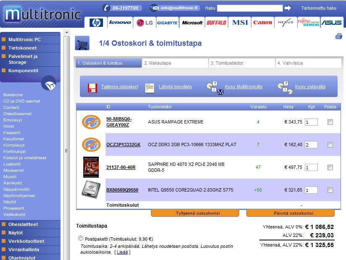346x260 pixels.
Task: Open the Näytönohjaimet subcategory
Action: 19,196
